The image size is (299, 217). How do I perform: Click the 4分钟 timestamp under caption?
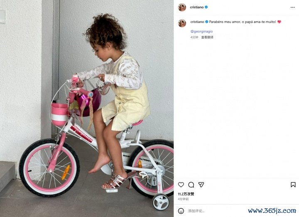pyautogui.click(x=194, y=37)
